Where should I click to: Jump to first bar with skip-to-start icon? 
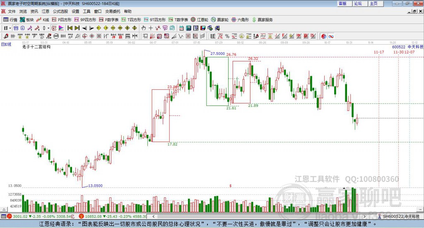tap(70, 28)
